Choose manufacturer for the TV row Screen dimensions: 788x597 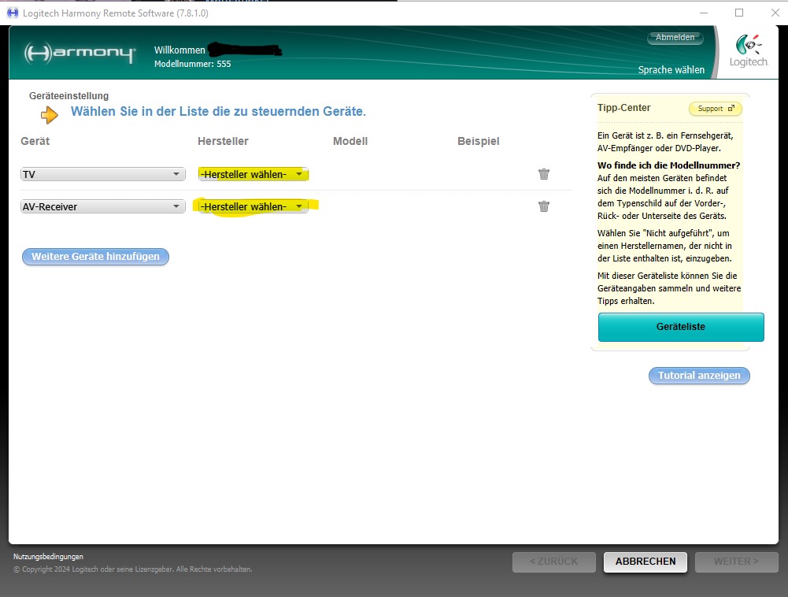(253, 175)
